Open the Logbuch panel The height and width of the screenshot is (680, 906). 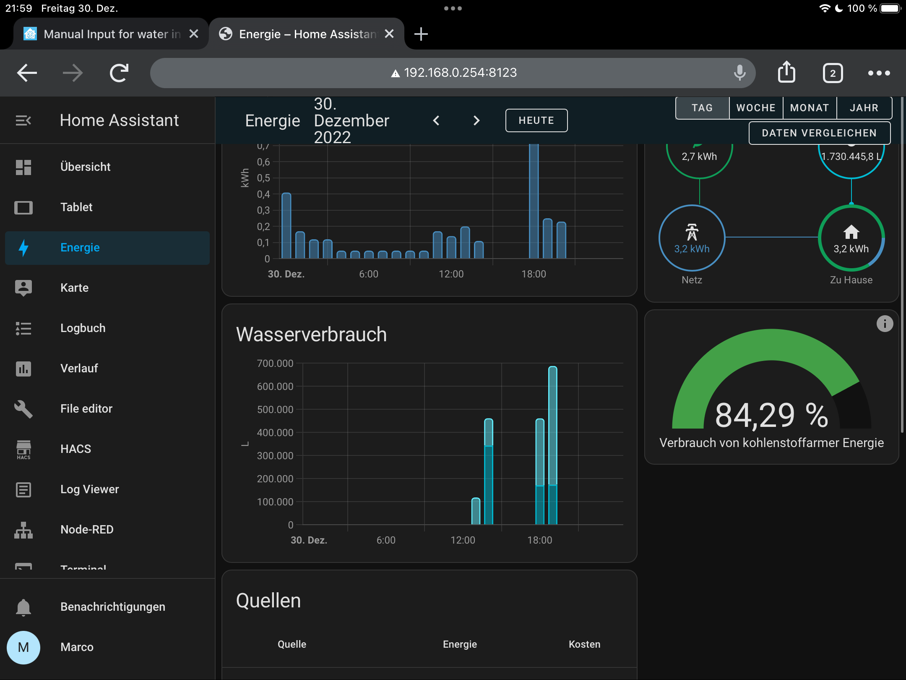click(24, 328)
